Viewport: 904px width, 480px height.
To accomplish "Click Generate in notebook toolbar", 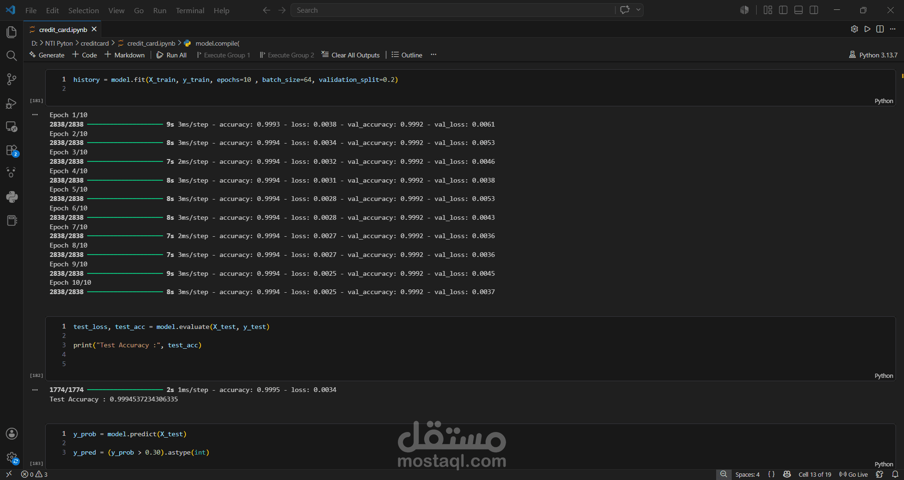I will (47, 55).
